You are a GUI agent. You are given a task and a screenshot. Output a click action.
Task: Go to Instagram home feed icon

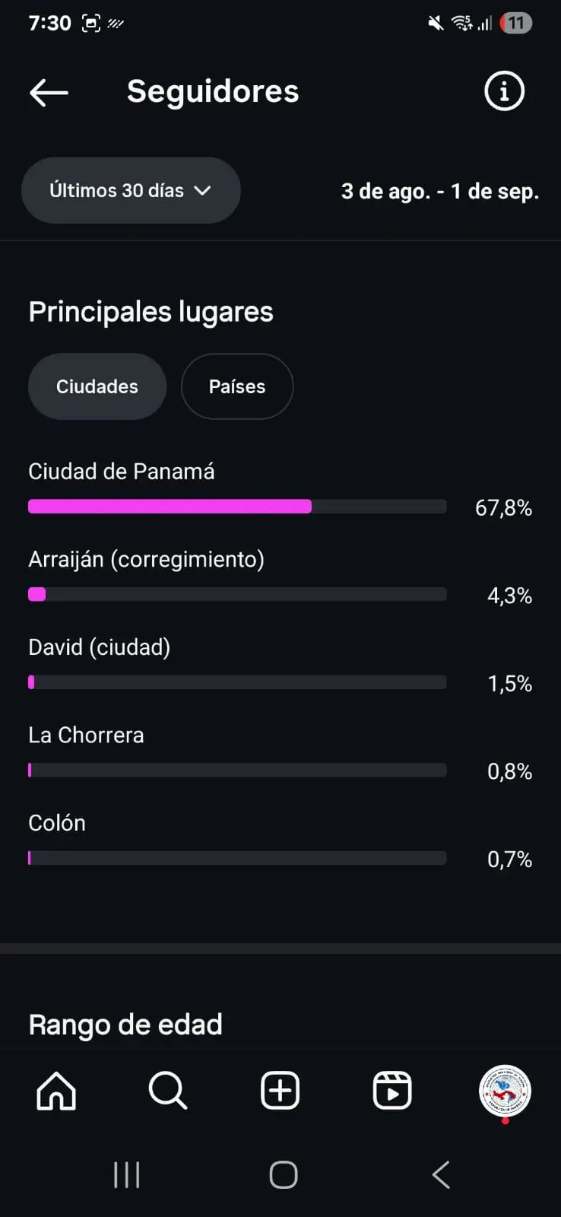[x=56, y=1091]
